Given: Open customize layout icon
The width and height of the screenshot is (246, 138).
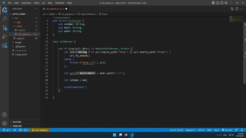Looking at the screenshot, I should (226, 3).
